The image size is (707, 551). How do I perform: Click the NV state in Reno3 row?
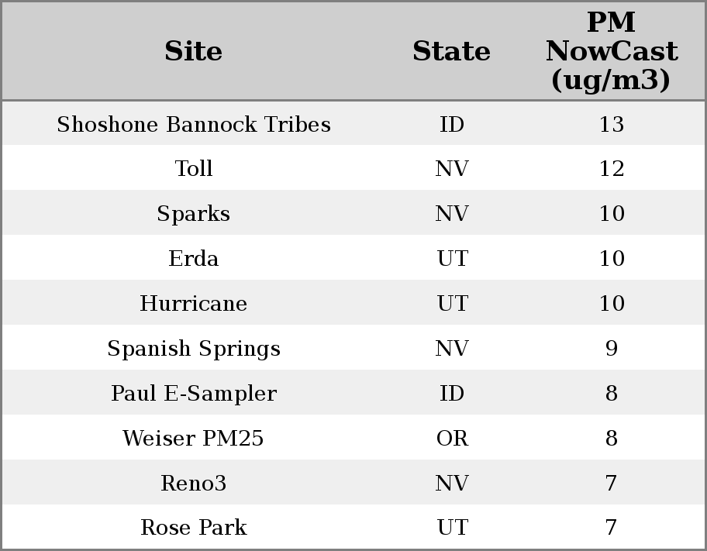pyautogui.click(x=452, y=484)
